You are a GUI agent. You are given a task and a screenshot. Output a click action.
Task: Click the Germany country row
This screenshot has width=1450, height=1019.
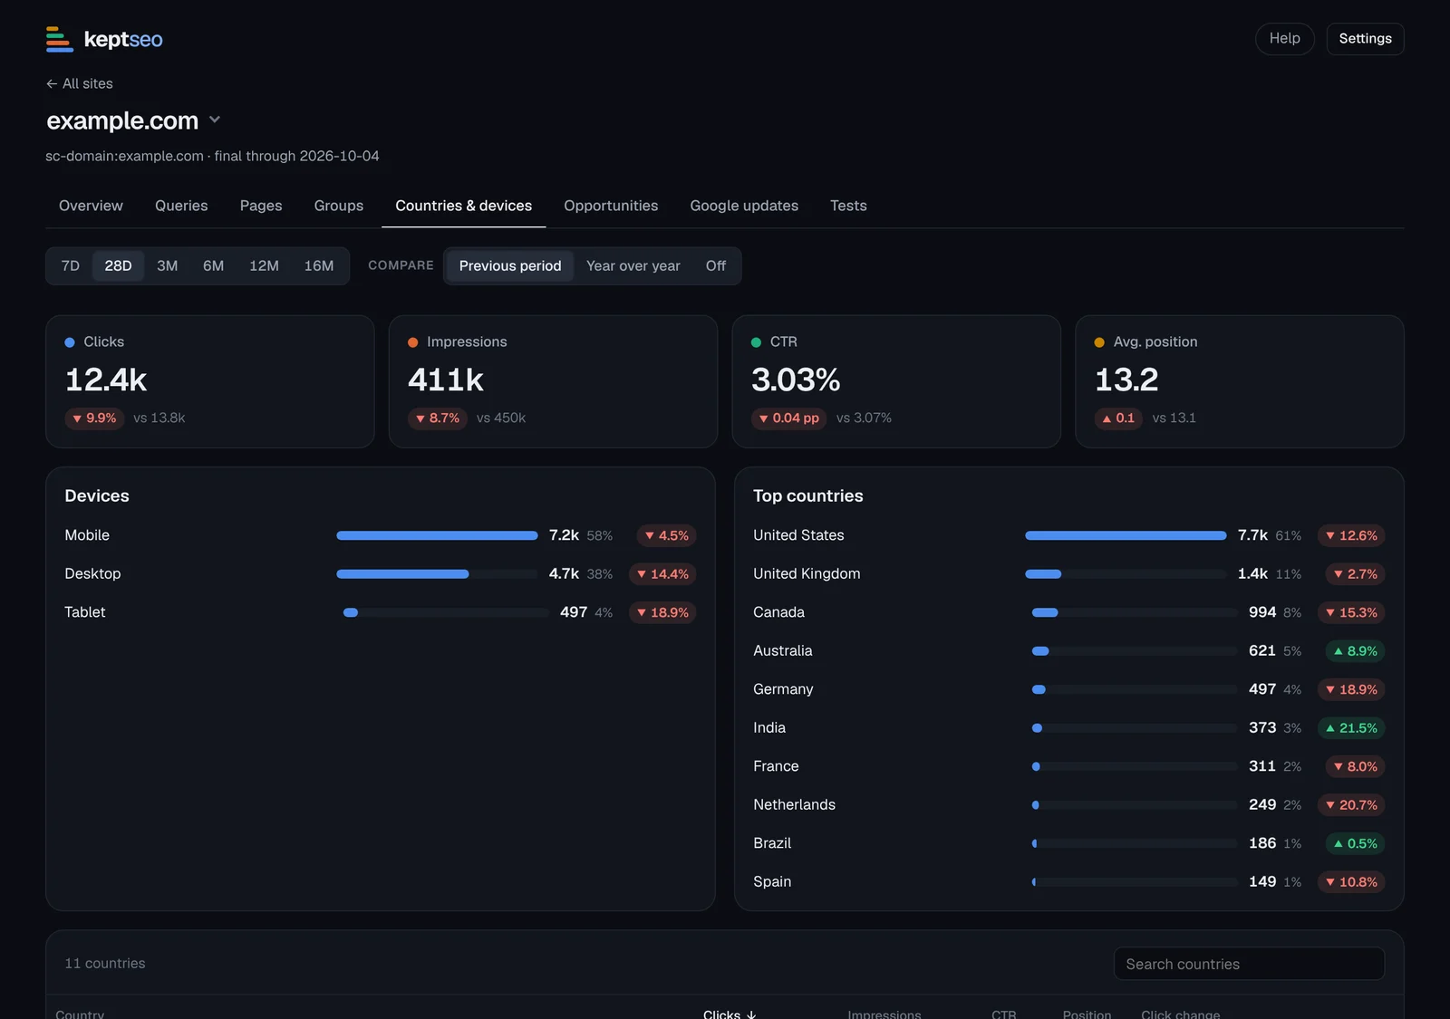[1069, 689]
